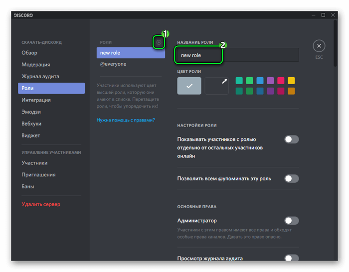
Task: Pick the light purple role color
Action: [x=270, y=81]
